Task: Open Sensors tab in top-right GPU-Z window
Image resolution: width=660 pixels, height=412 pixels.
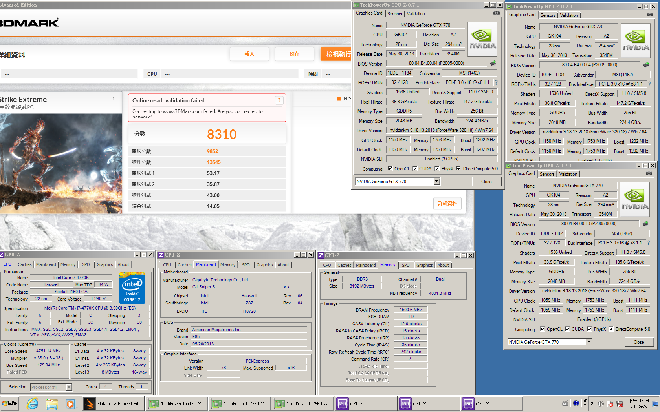Action: (548, 15)
